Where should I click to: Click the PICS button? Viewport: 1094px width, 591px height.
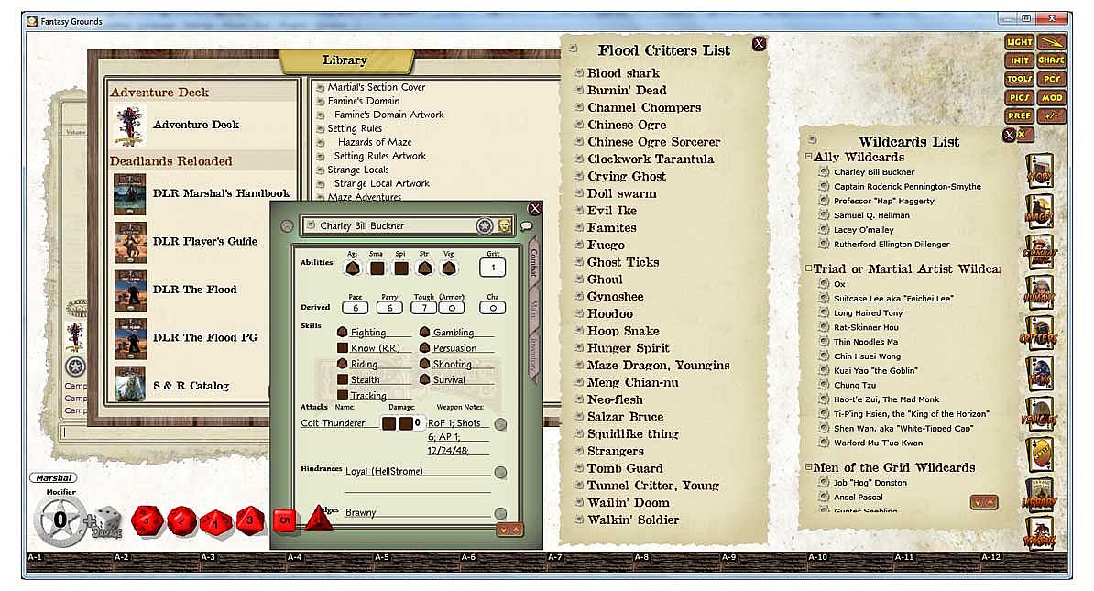point(1020,98)
